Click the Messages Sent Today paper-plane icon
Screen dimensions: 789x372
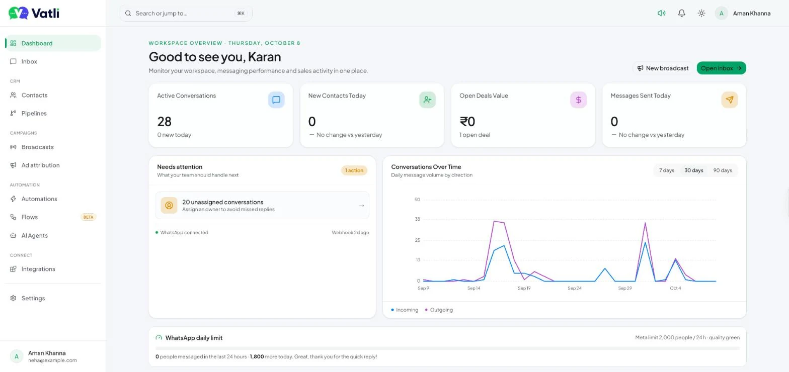730,100
